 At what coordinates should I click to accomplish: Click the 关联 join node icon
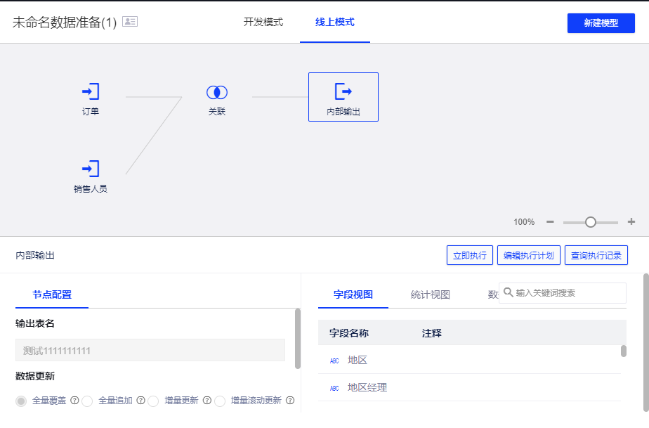[217, 92]
